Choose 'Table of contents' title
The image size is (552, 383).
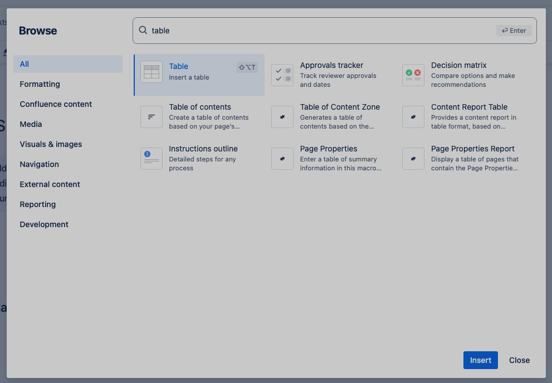(x=200, y=107)
